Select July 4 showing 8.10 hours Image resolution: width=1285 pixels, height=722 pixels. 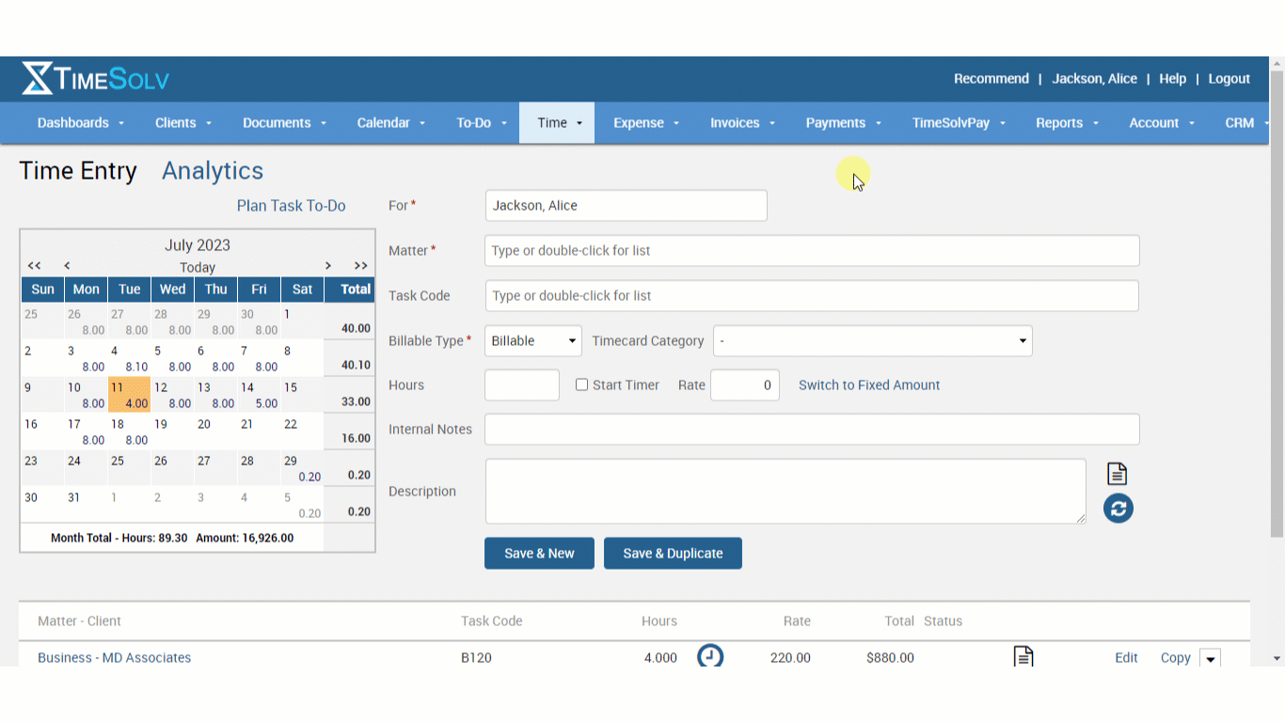point(129,358)
